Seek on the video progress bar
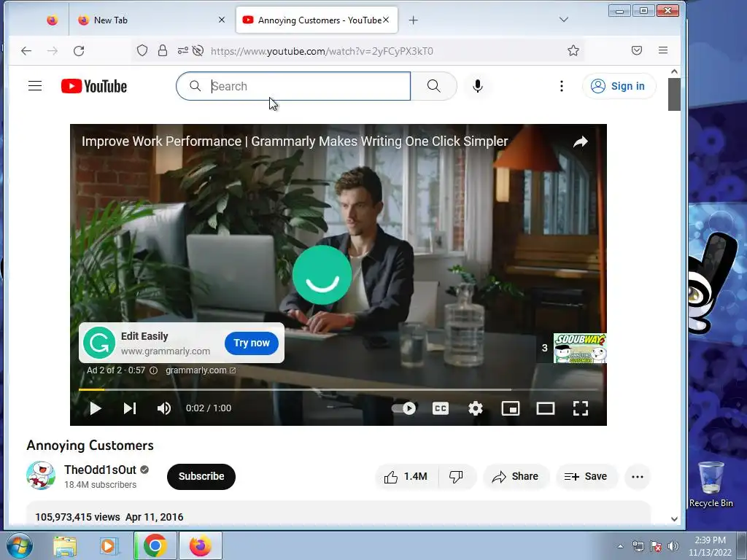747x560 pixels. click(338, 389)
